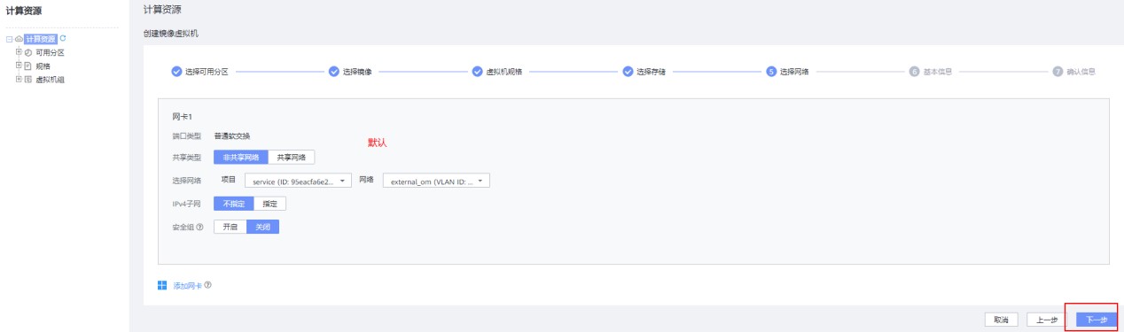Click the 网卡1 heading text
This screenshot has width=1124, height=332.
point(182,116)
